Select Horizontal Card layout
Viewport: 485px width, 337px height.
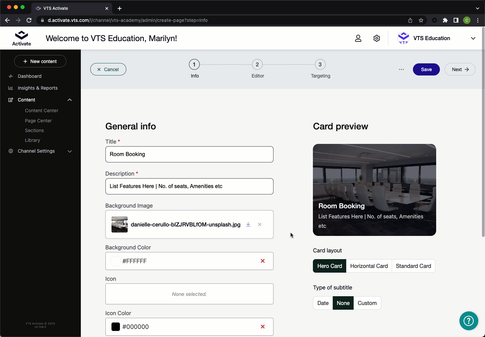click(x=369, y=266)
